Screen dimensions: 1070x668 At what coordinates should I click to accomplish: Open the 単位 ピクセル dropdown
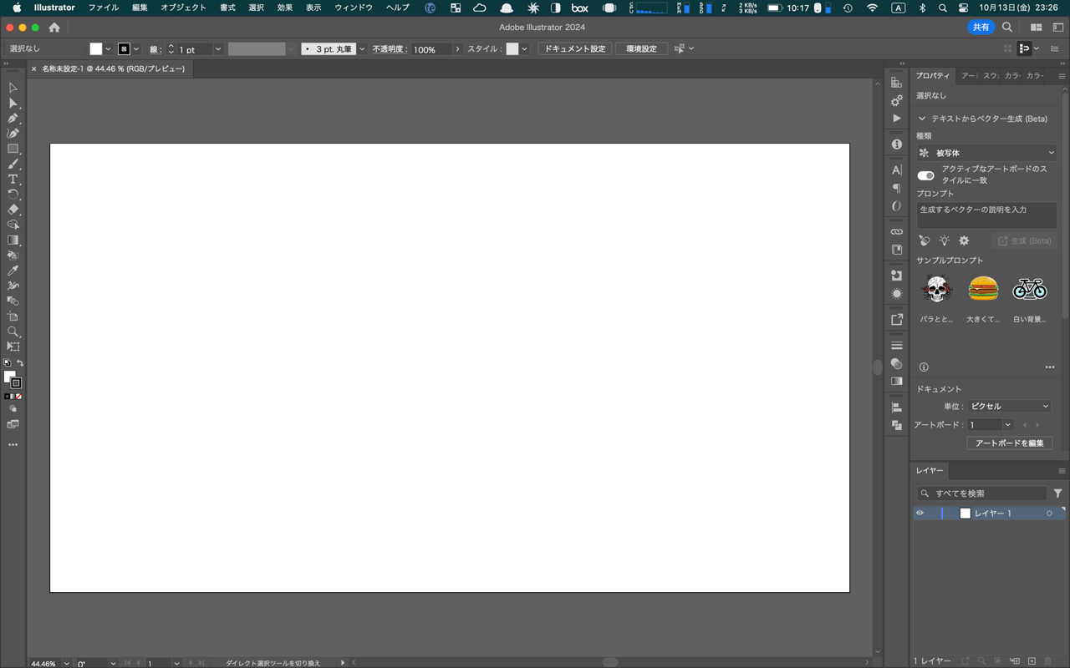(x=1009, y=407)
